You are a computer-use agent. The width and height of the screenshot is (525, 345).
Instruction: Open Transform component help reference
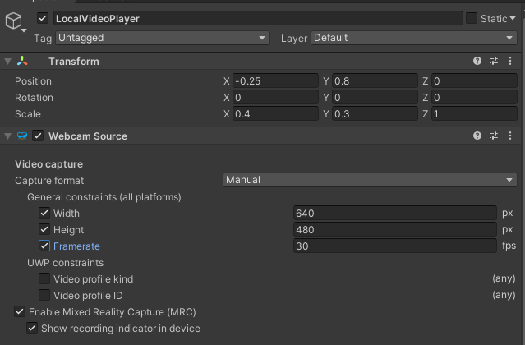[477, 61]
